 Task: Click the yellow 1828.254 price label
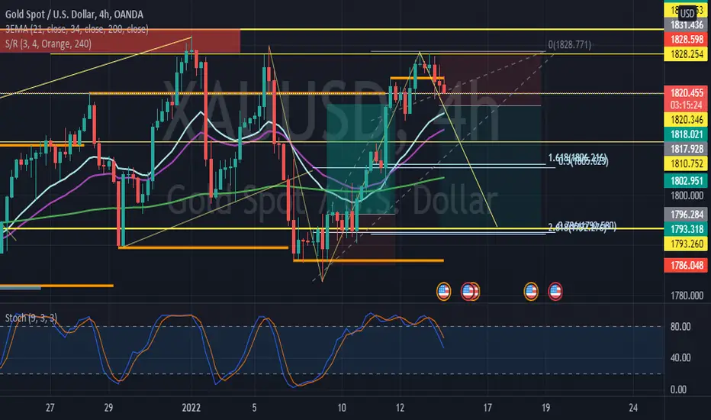(x=687, y=54)
